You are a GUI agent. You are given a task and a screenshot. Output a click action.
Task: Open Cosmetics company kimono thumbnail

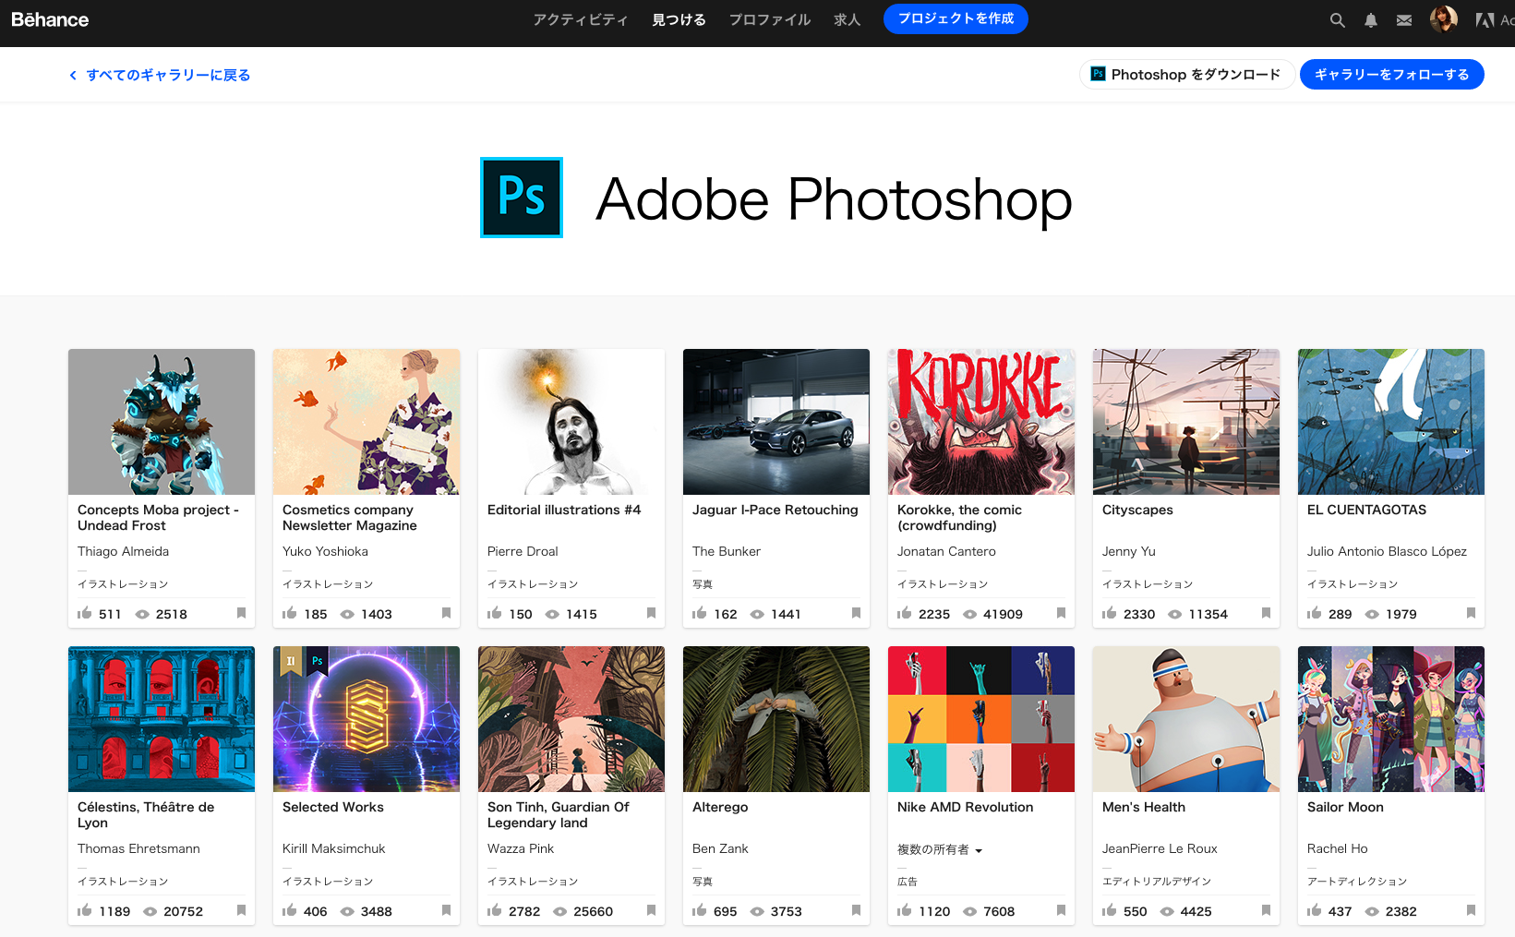367,422
